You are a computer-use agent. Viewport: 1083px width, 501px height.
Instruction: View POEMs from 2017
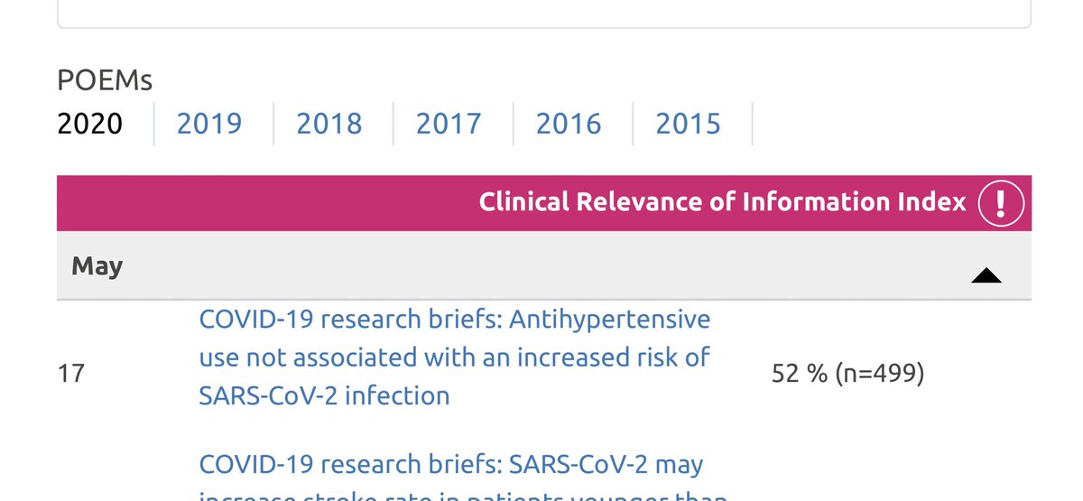pos(449,123)
